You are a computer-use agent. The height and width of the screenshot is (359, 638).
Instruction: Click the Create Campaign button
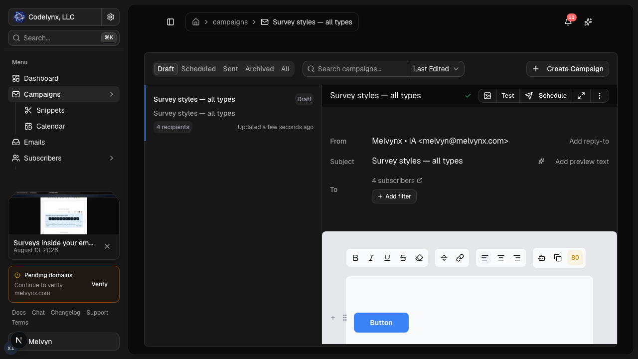point(568,69)
